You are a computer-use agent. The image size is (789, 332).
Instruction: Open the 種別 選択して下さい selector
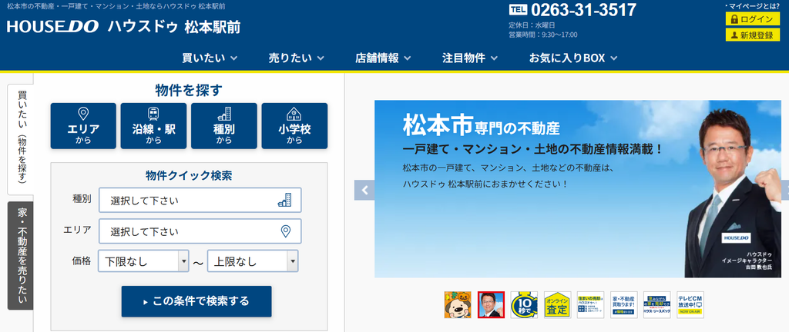200,200
